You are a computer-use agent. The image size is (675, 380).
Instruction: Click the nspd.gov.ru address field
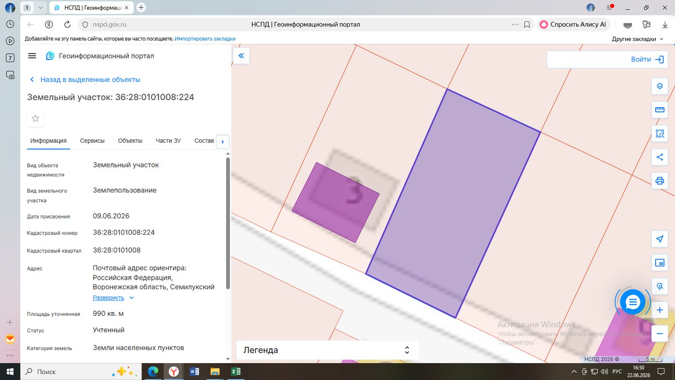(109, 25)
